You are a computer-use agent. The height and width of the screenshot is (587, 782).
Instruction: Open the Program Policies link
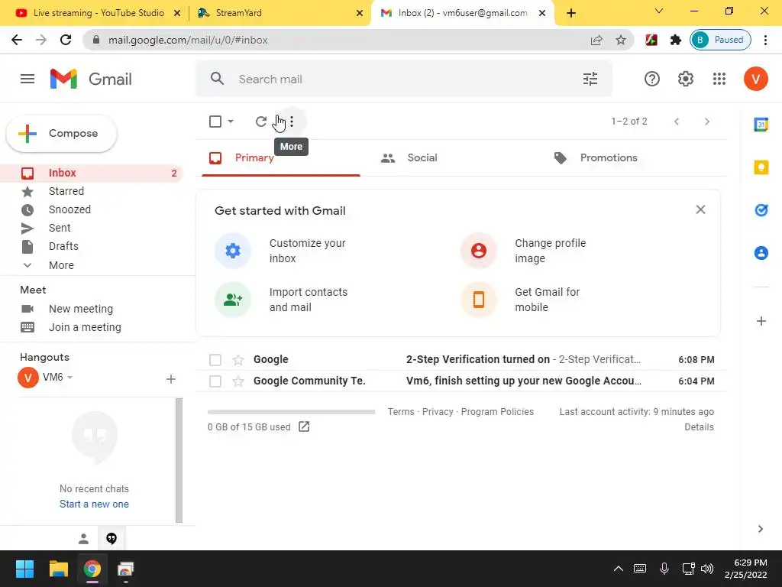497,412
